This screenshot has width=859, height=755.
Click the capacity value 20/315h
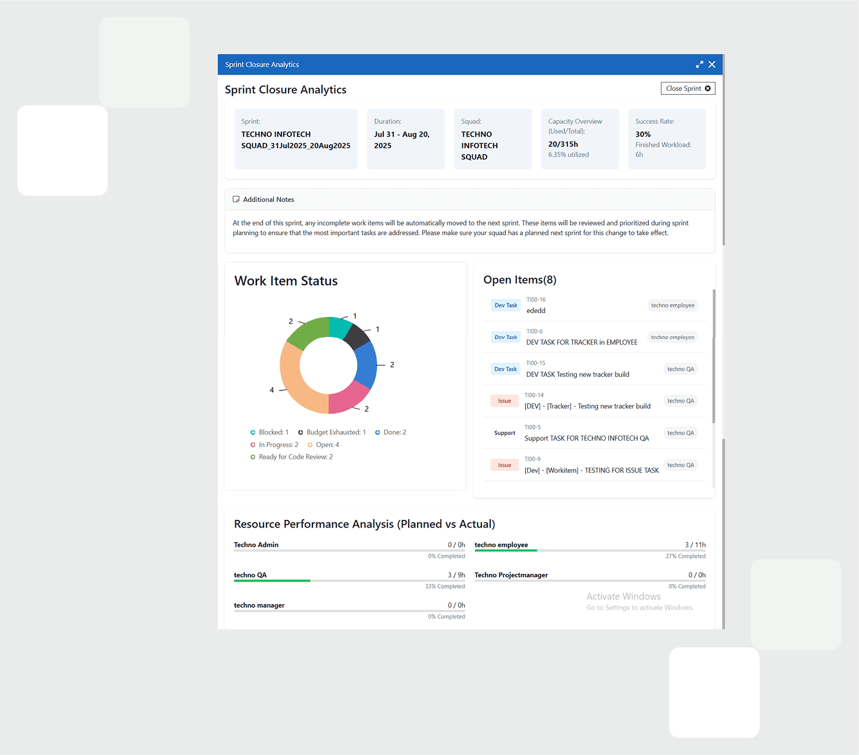click(x=563, y=144)
